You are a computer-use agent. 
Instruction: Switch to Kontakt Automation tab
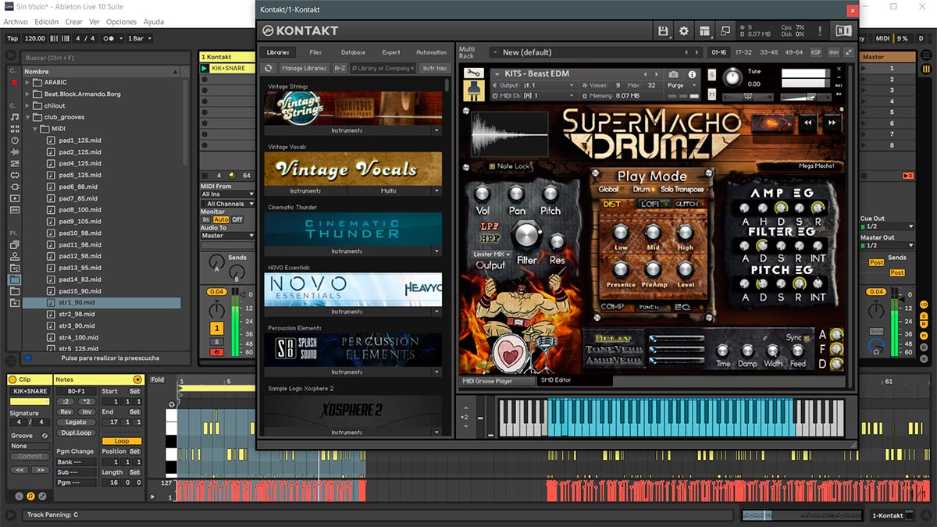pos(431,52)
